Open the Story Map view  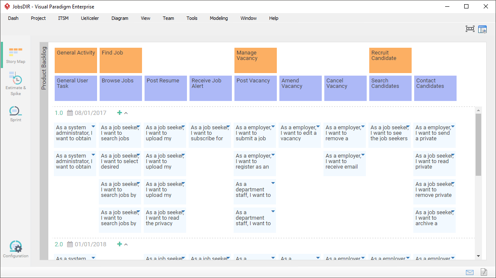[x=16, y=55]
